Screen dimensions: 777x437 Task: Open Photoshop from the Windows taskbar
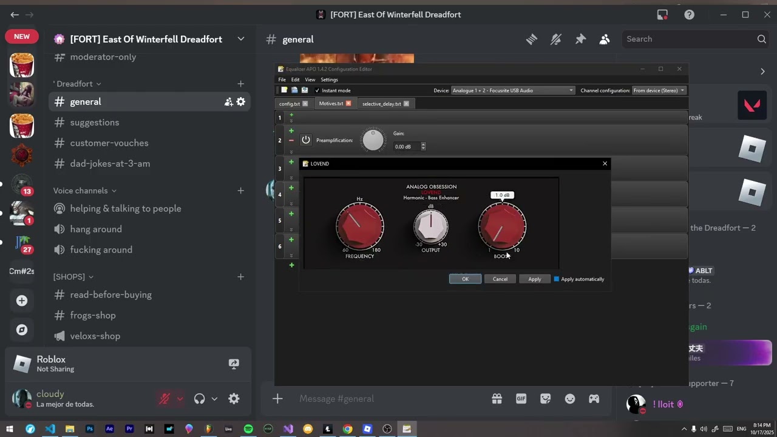pos(90,429)
